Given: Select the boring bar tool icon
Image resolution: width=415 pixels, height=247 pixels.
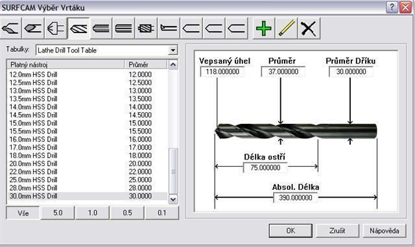Looking at the screenshot, I should pyautogui.click(x=169, y=28).
